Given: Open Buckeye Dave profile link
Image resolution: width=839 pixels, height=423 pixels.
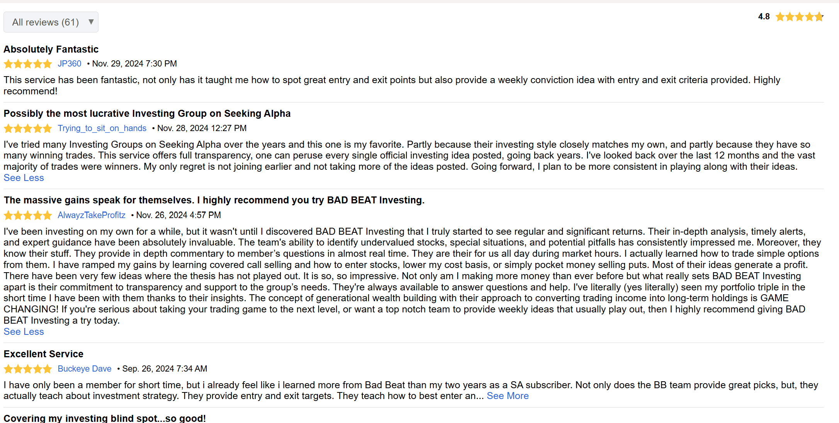Looking at the screenshot, I should click(85, 369).
